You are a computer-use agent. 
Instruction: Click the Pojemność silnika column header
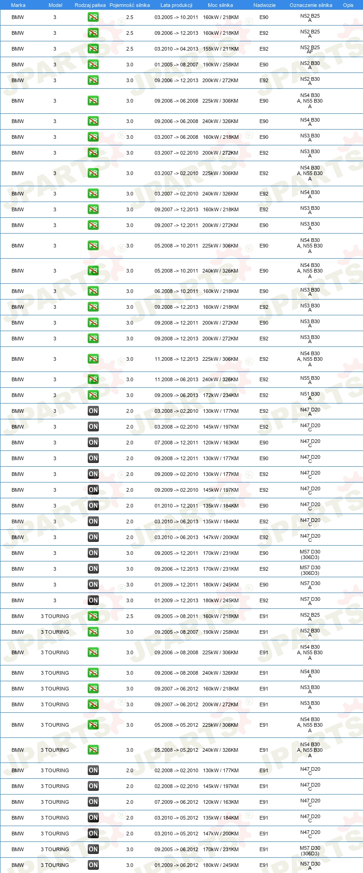(x=130, y=5)
